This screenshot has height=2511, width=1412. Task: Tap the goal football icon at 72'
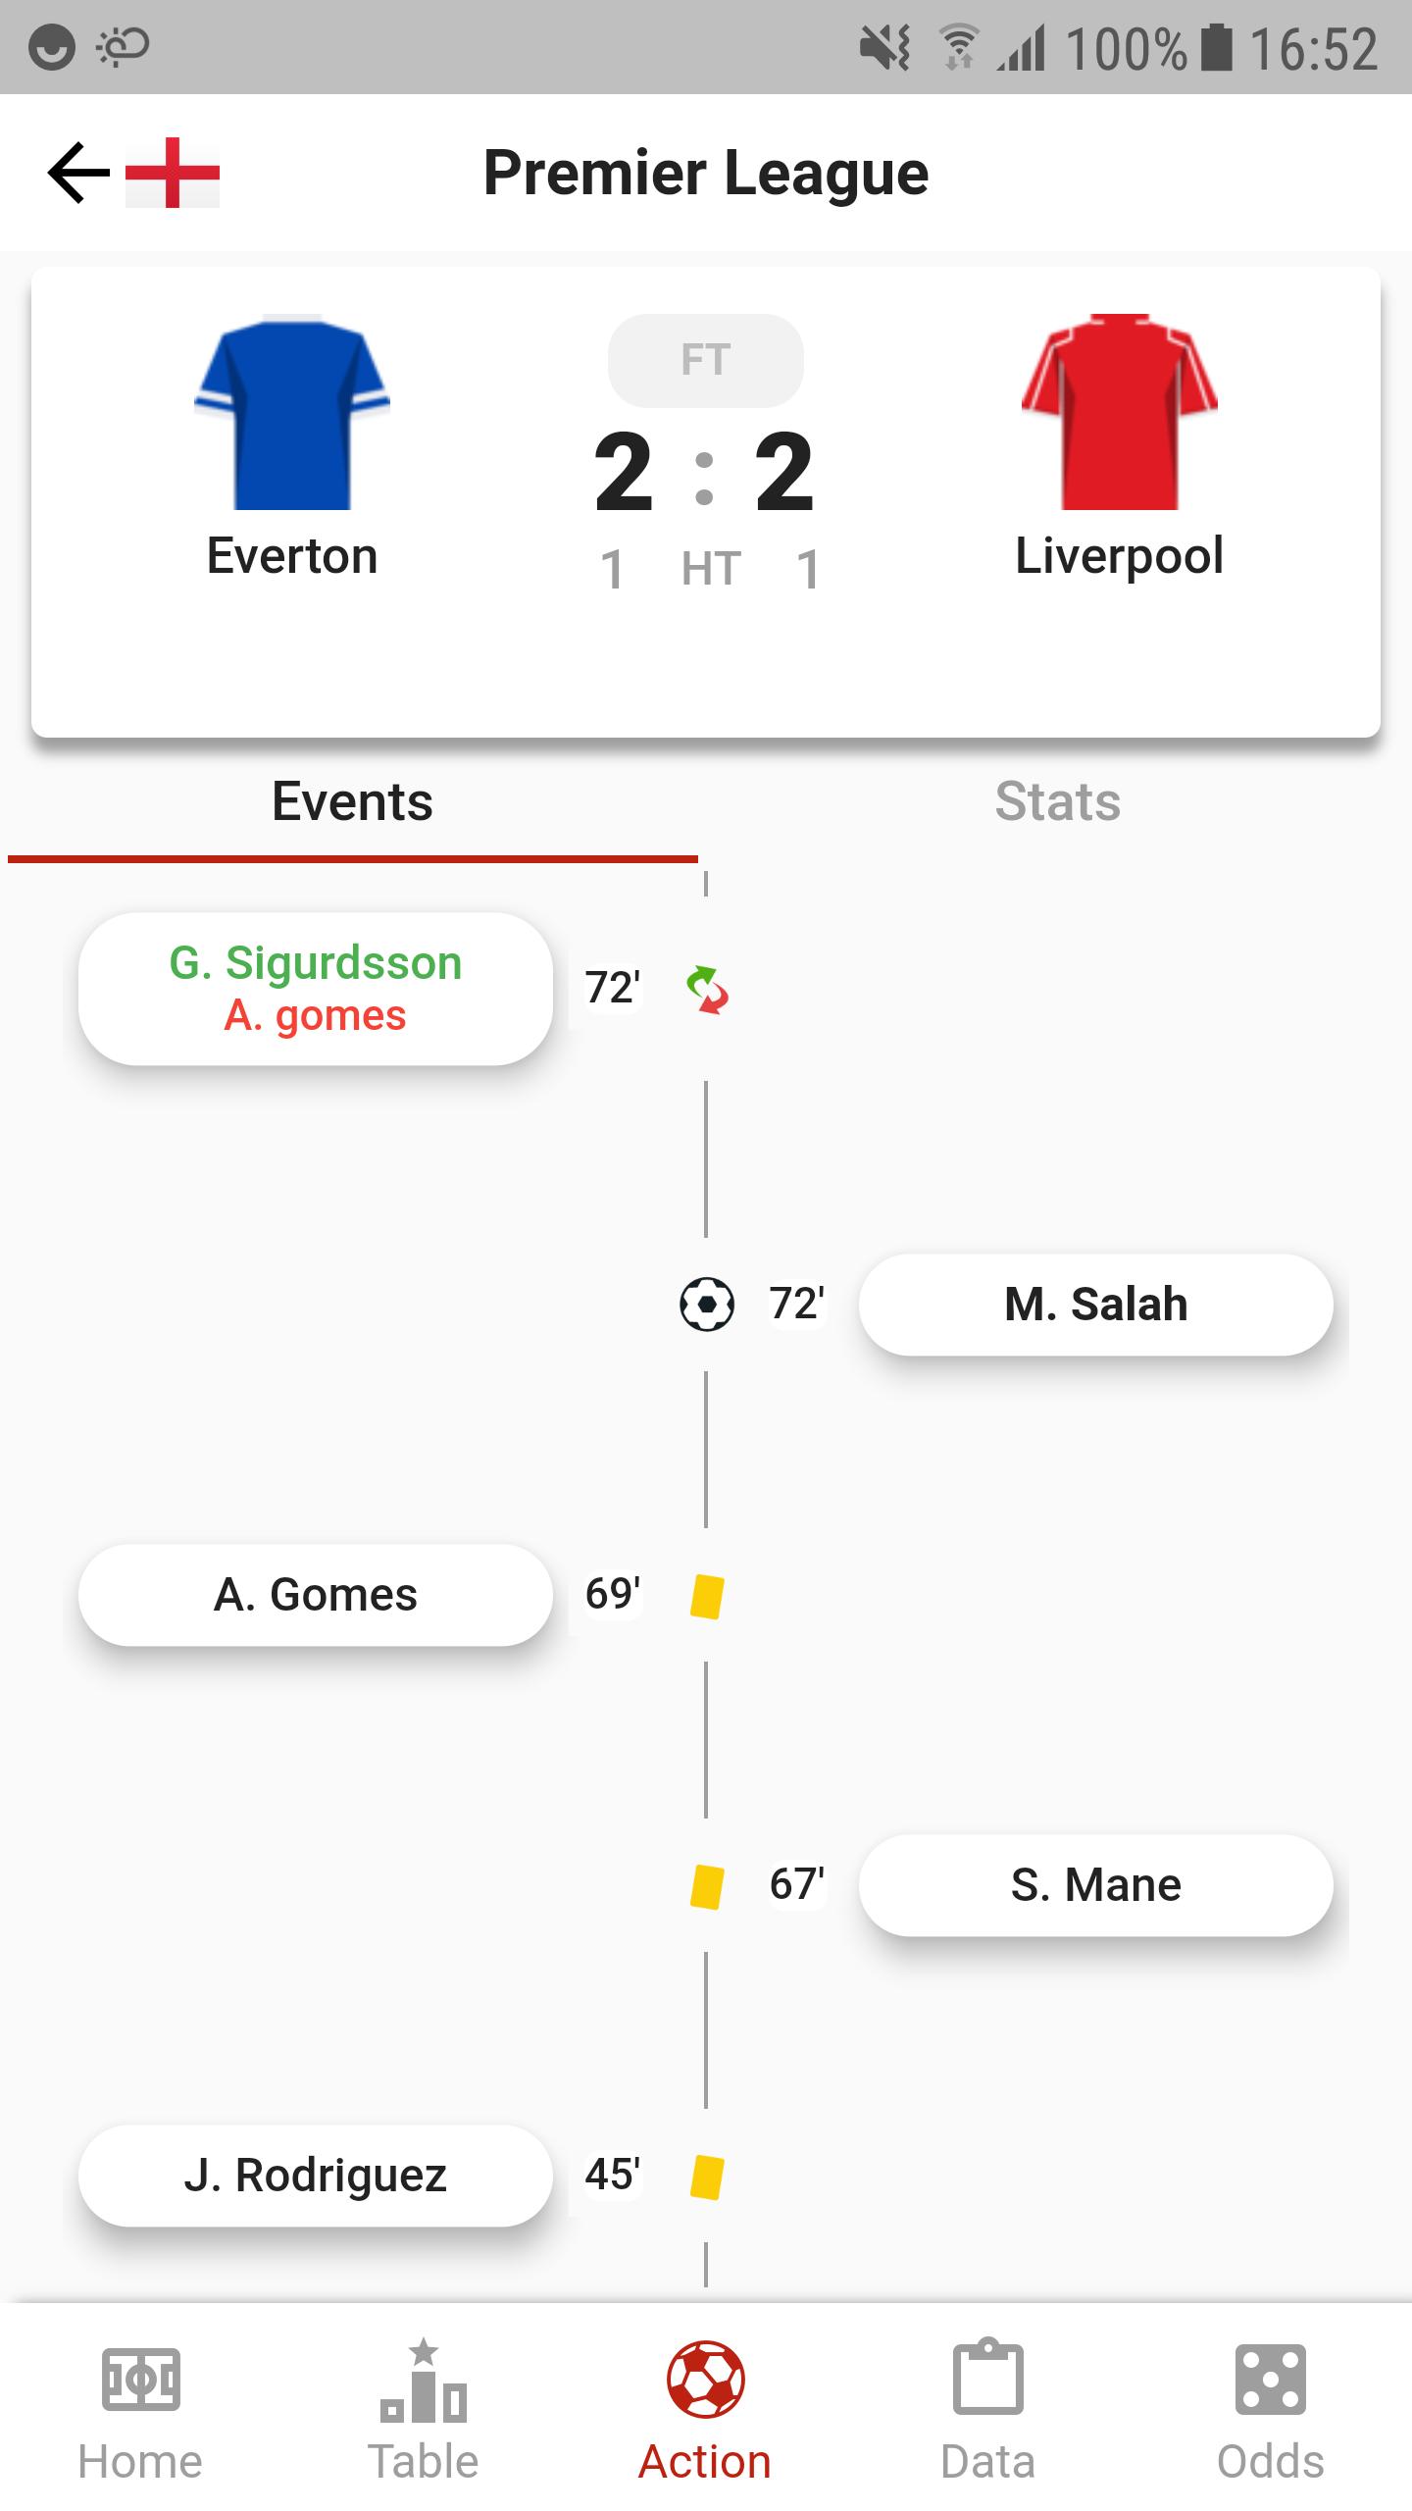coord(707,1305)
